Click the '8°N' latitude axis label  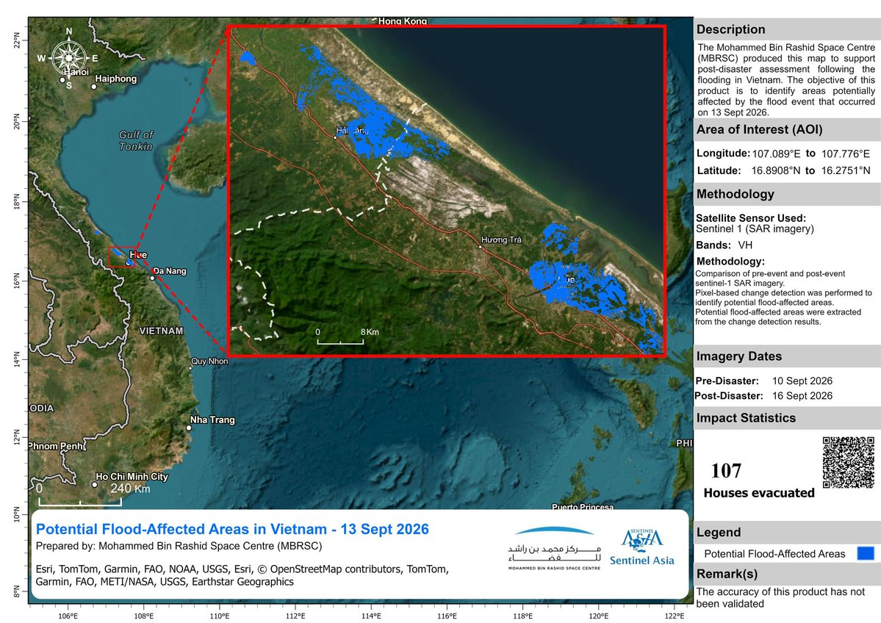[x=18, y=591]
